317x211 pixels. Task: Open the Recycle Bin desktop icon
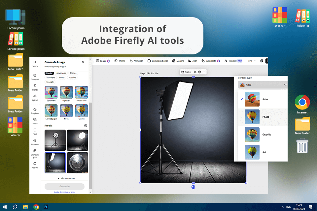[x=302, y=146]
